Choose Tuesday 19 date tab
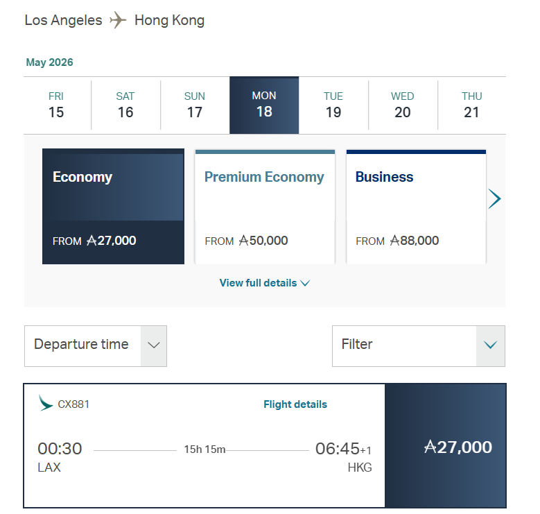Viewport: 540px width, 514px height. click(333, 105)
